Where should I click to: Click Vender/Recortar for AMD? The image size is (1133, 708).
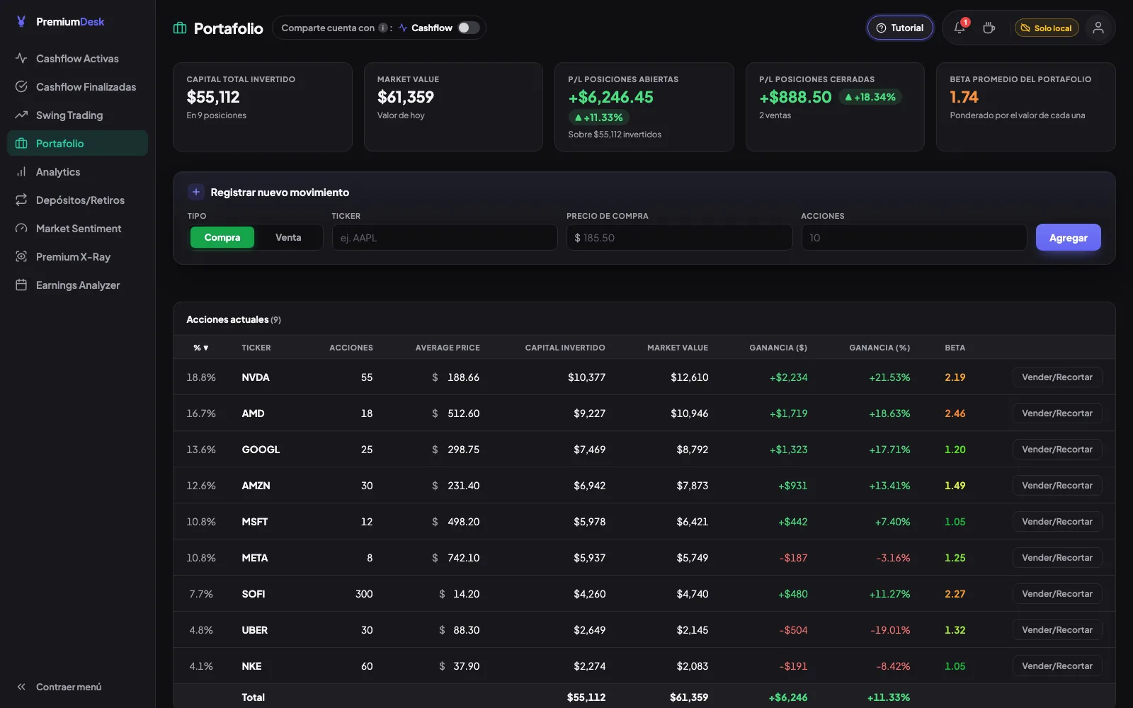(x=1057, y=413)
